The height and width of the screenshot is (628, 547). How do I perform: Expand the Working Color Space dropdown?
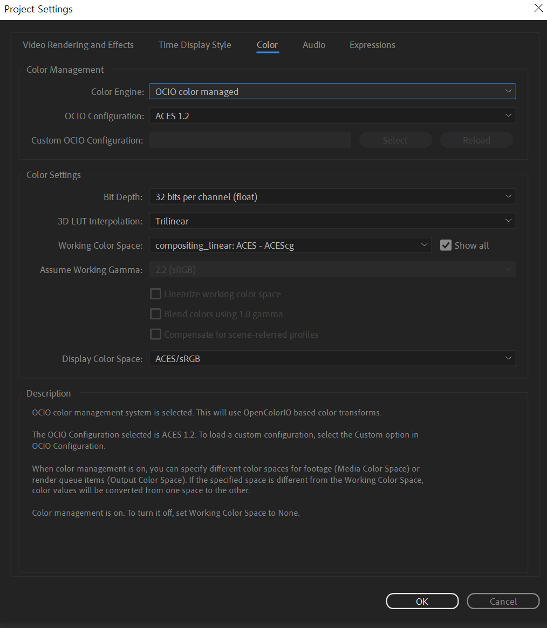point(290,245)
